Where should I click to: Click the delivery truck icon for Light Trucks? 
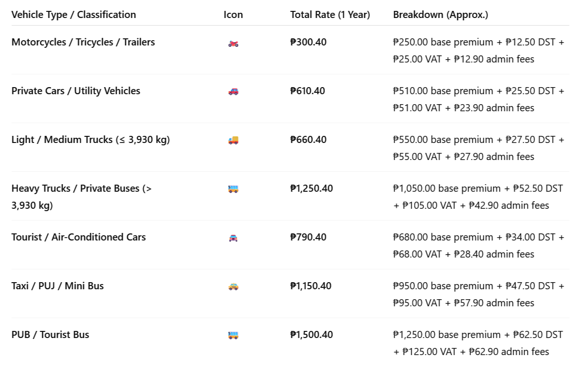(x=233, y=140)
